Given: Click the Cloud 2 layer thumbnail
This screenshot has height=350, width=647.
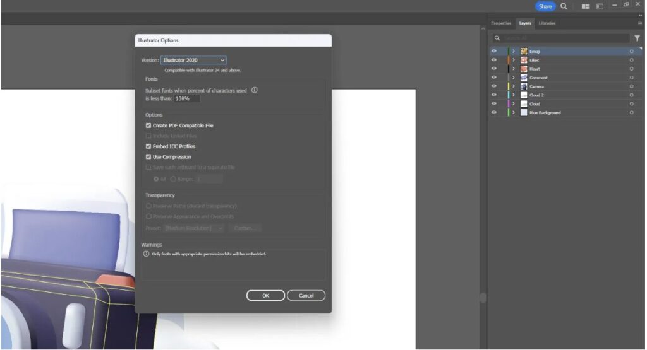Looking at the screenshot, I should pos(524,95).
